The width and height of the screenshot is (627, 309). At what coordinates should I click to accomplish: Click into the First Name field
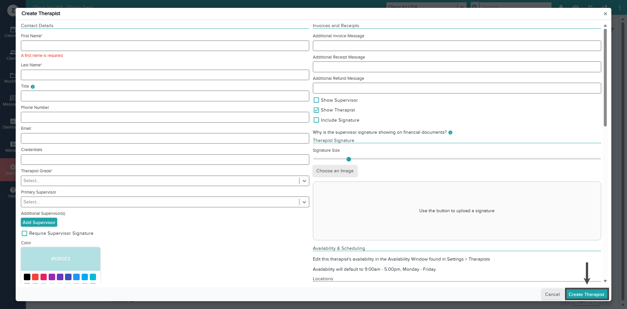tap(165, 46)
